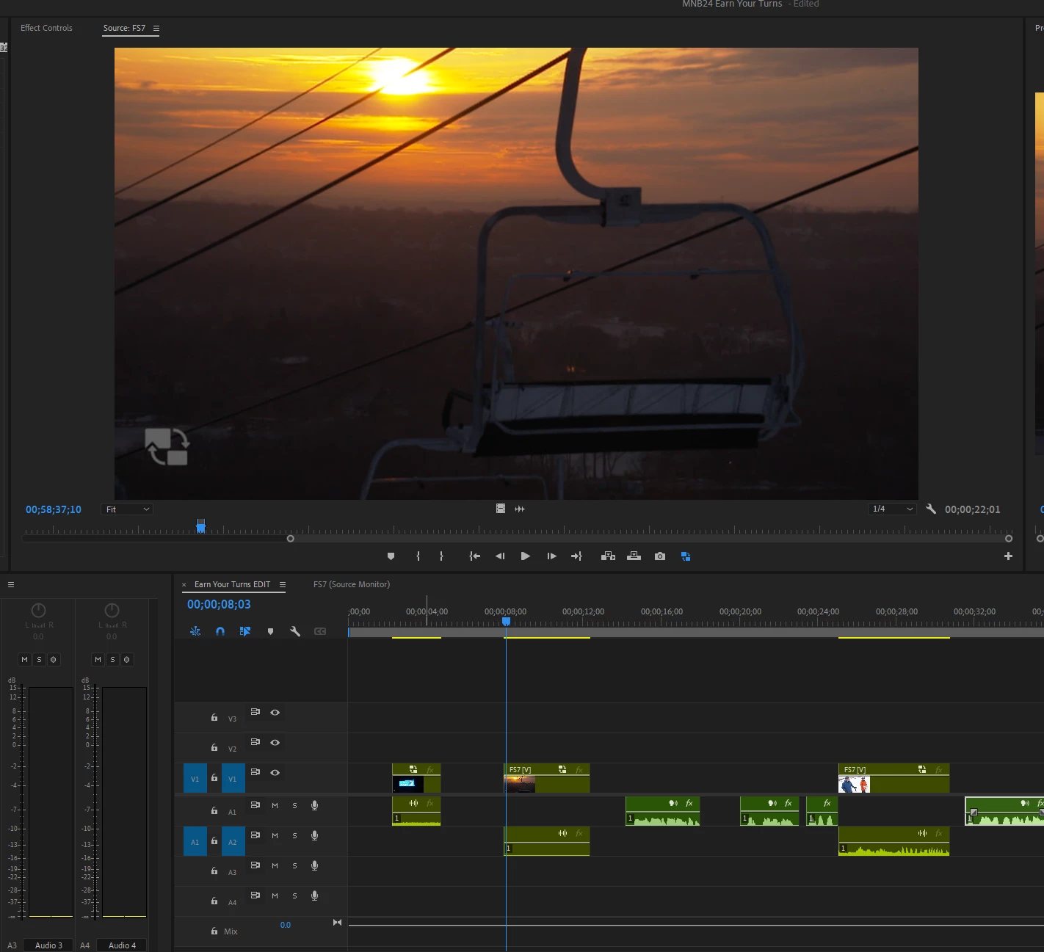The image size is (1044, 952).
Task: Toggle insert sequences as nests option
Action: [x=195, y=631]
